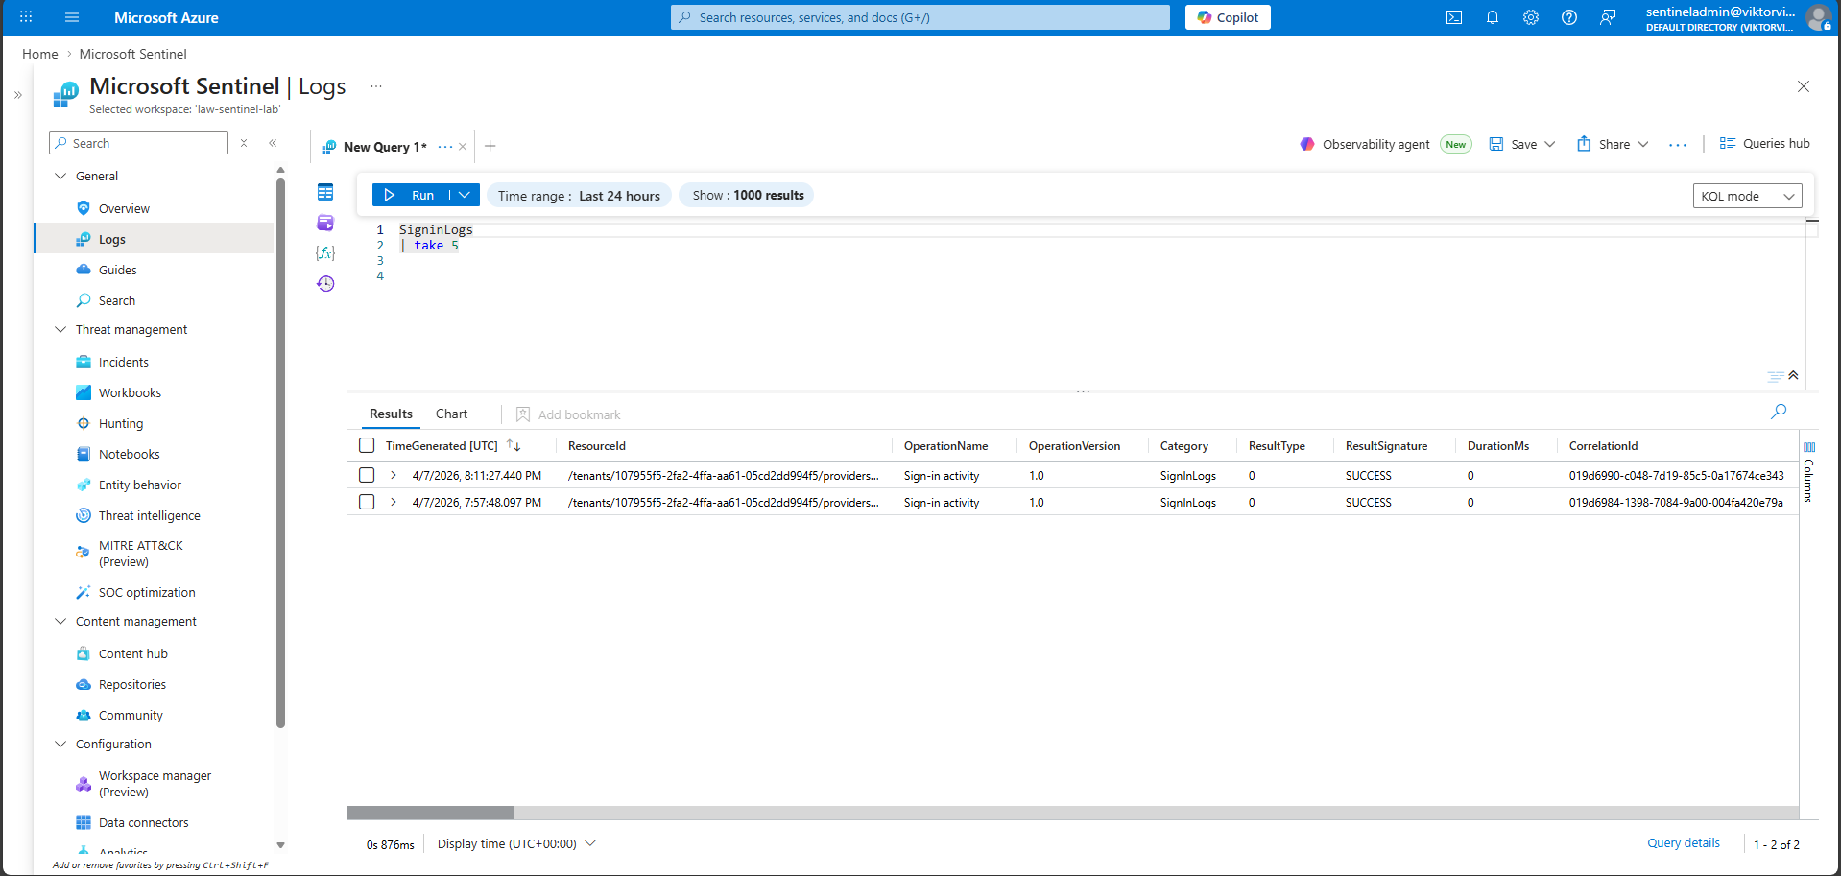The width and height of the screenshot is (1841, 876).
Task: Open the KQL mode dropdown
Action: 1747,196
